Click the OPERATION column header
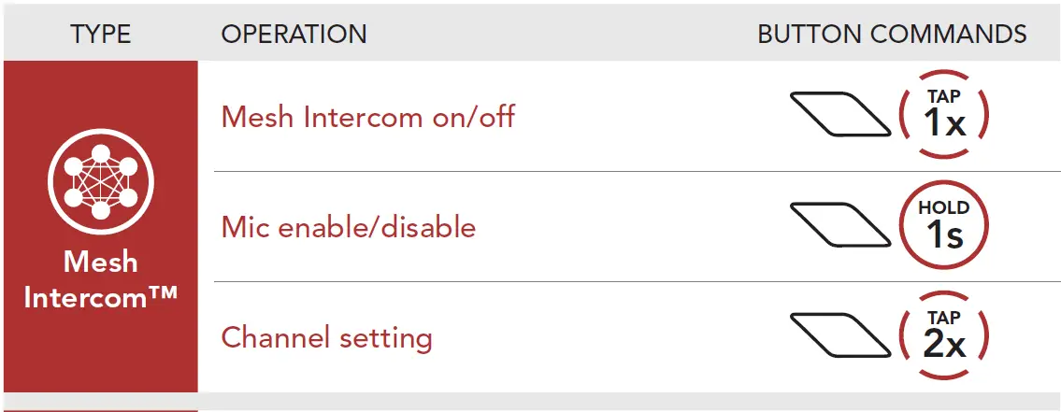The image size is (1061, 412). [x=294, y=35]
